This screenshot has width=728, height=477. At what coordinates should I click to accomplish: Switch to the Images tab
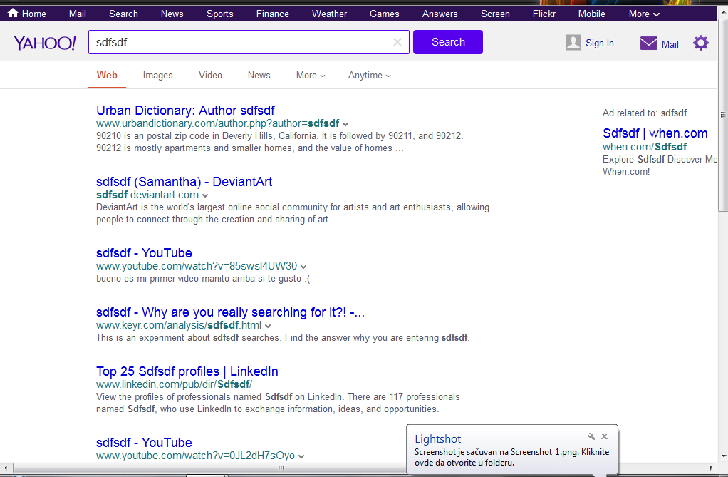(x=157, y=76)
